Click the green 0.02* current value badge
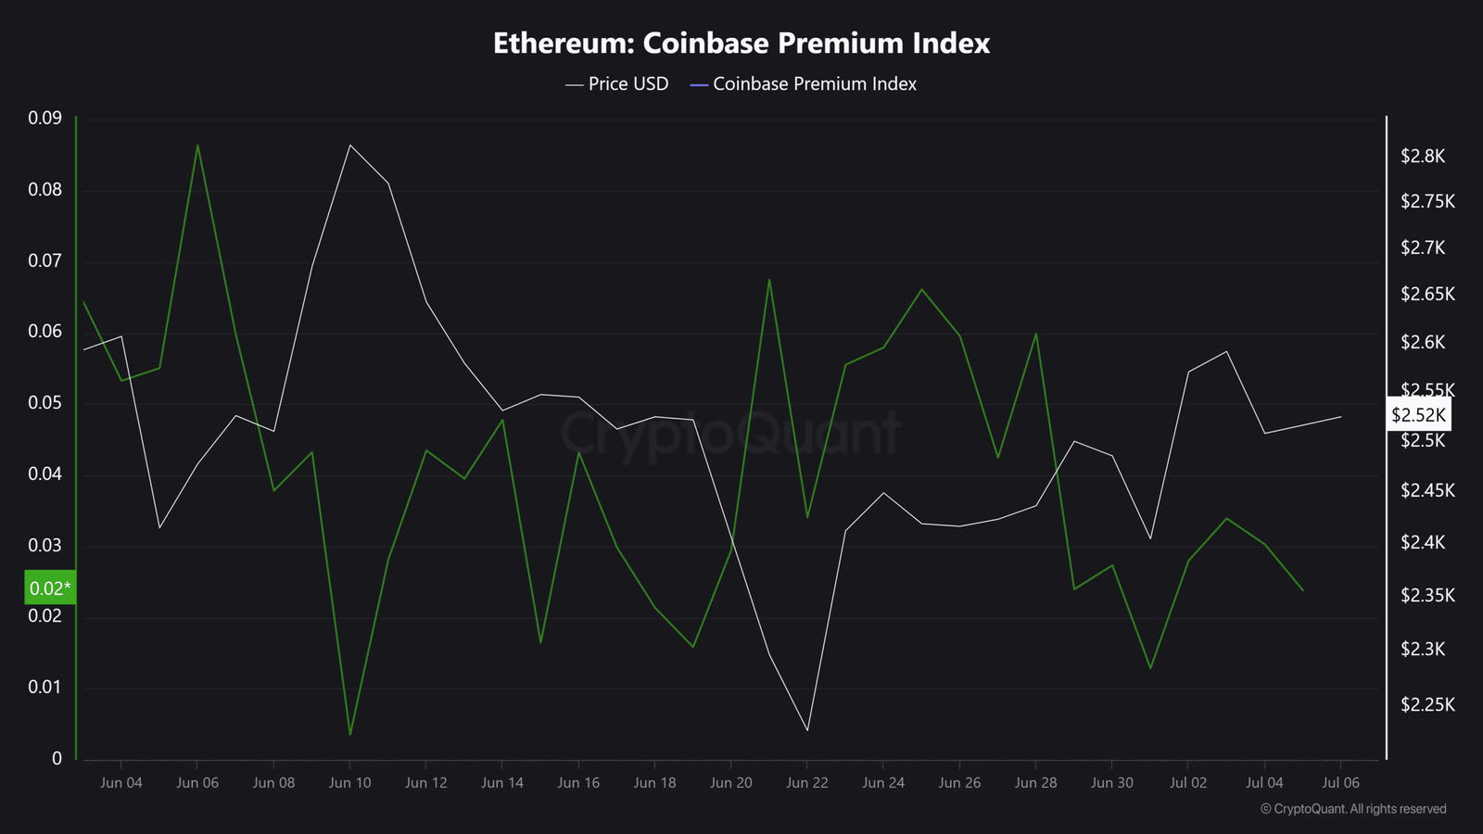This screenshot has width=1483, height=834. click(x=50, y=588)
